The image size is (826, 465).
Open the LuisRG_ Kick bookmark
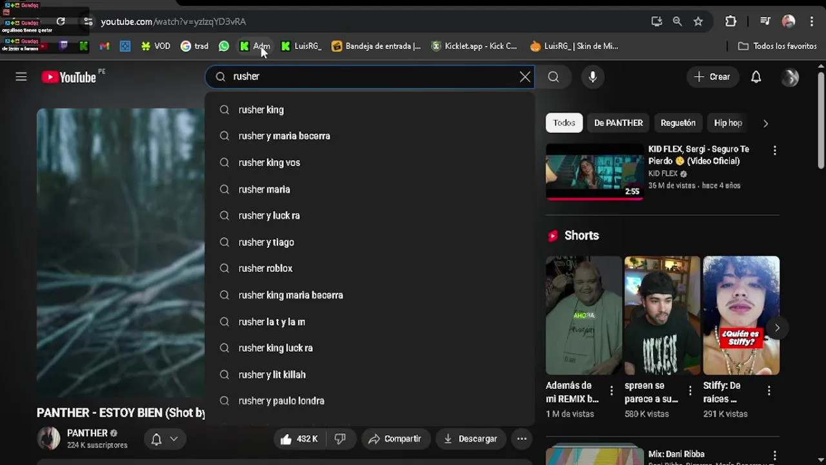(301, 46)
